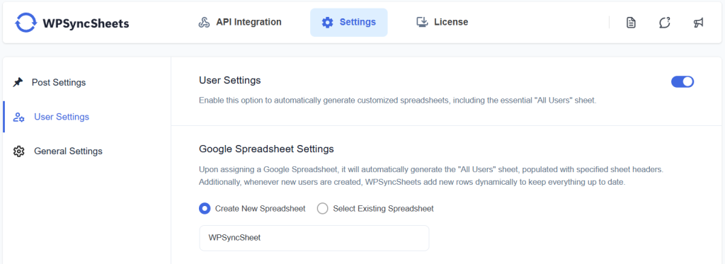Click the Settings gear icon in header
The height and width of the screenshot is (264, 725).
327,22
